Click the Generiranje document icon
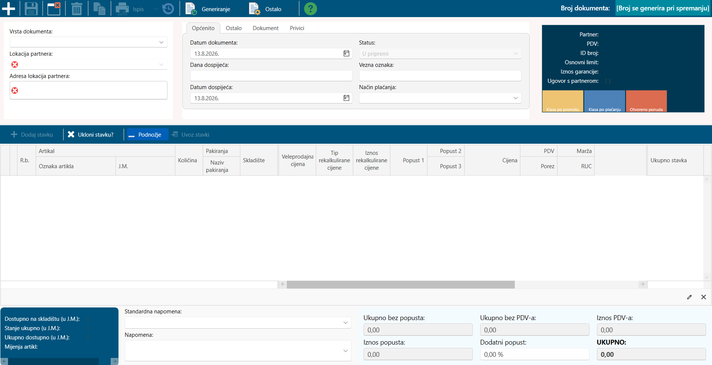The height and width of the screenshot is (365, 712). tap(191, 9)
